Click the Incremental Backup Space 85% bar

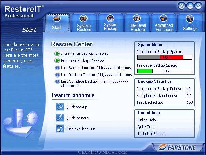coord(165,57)
